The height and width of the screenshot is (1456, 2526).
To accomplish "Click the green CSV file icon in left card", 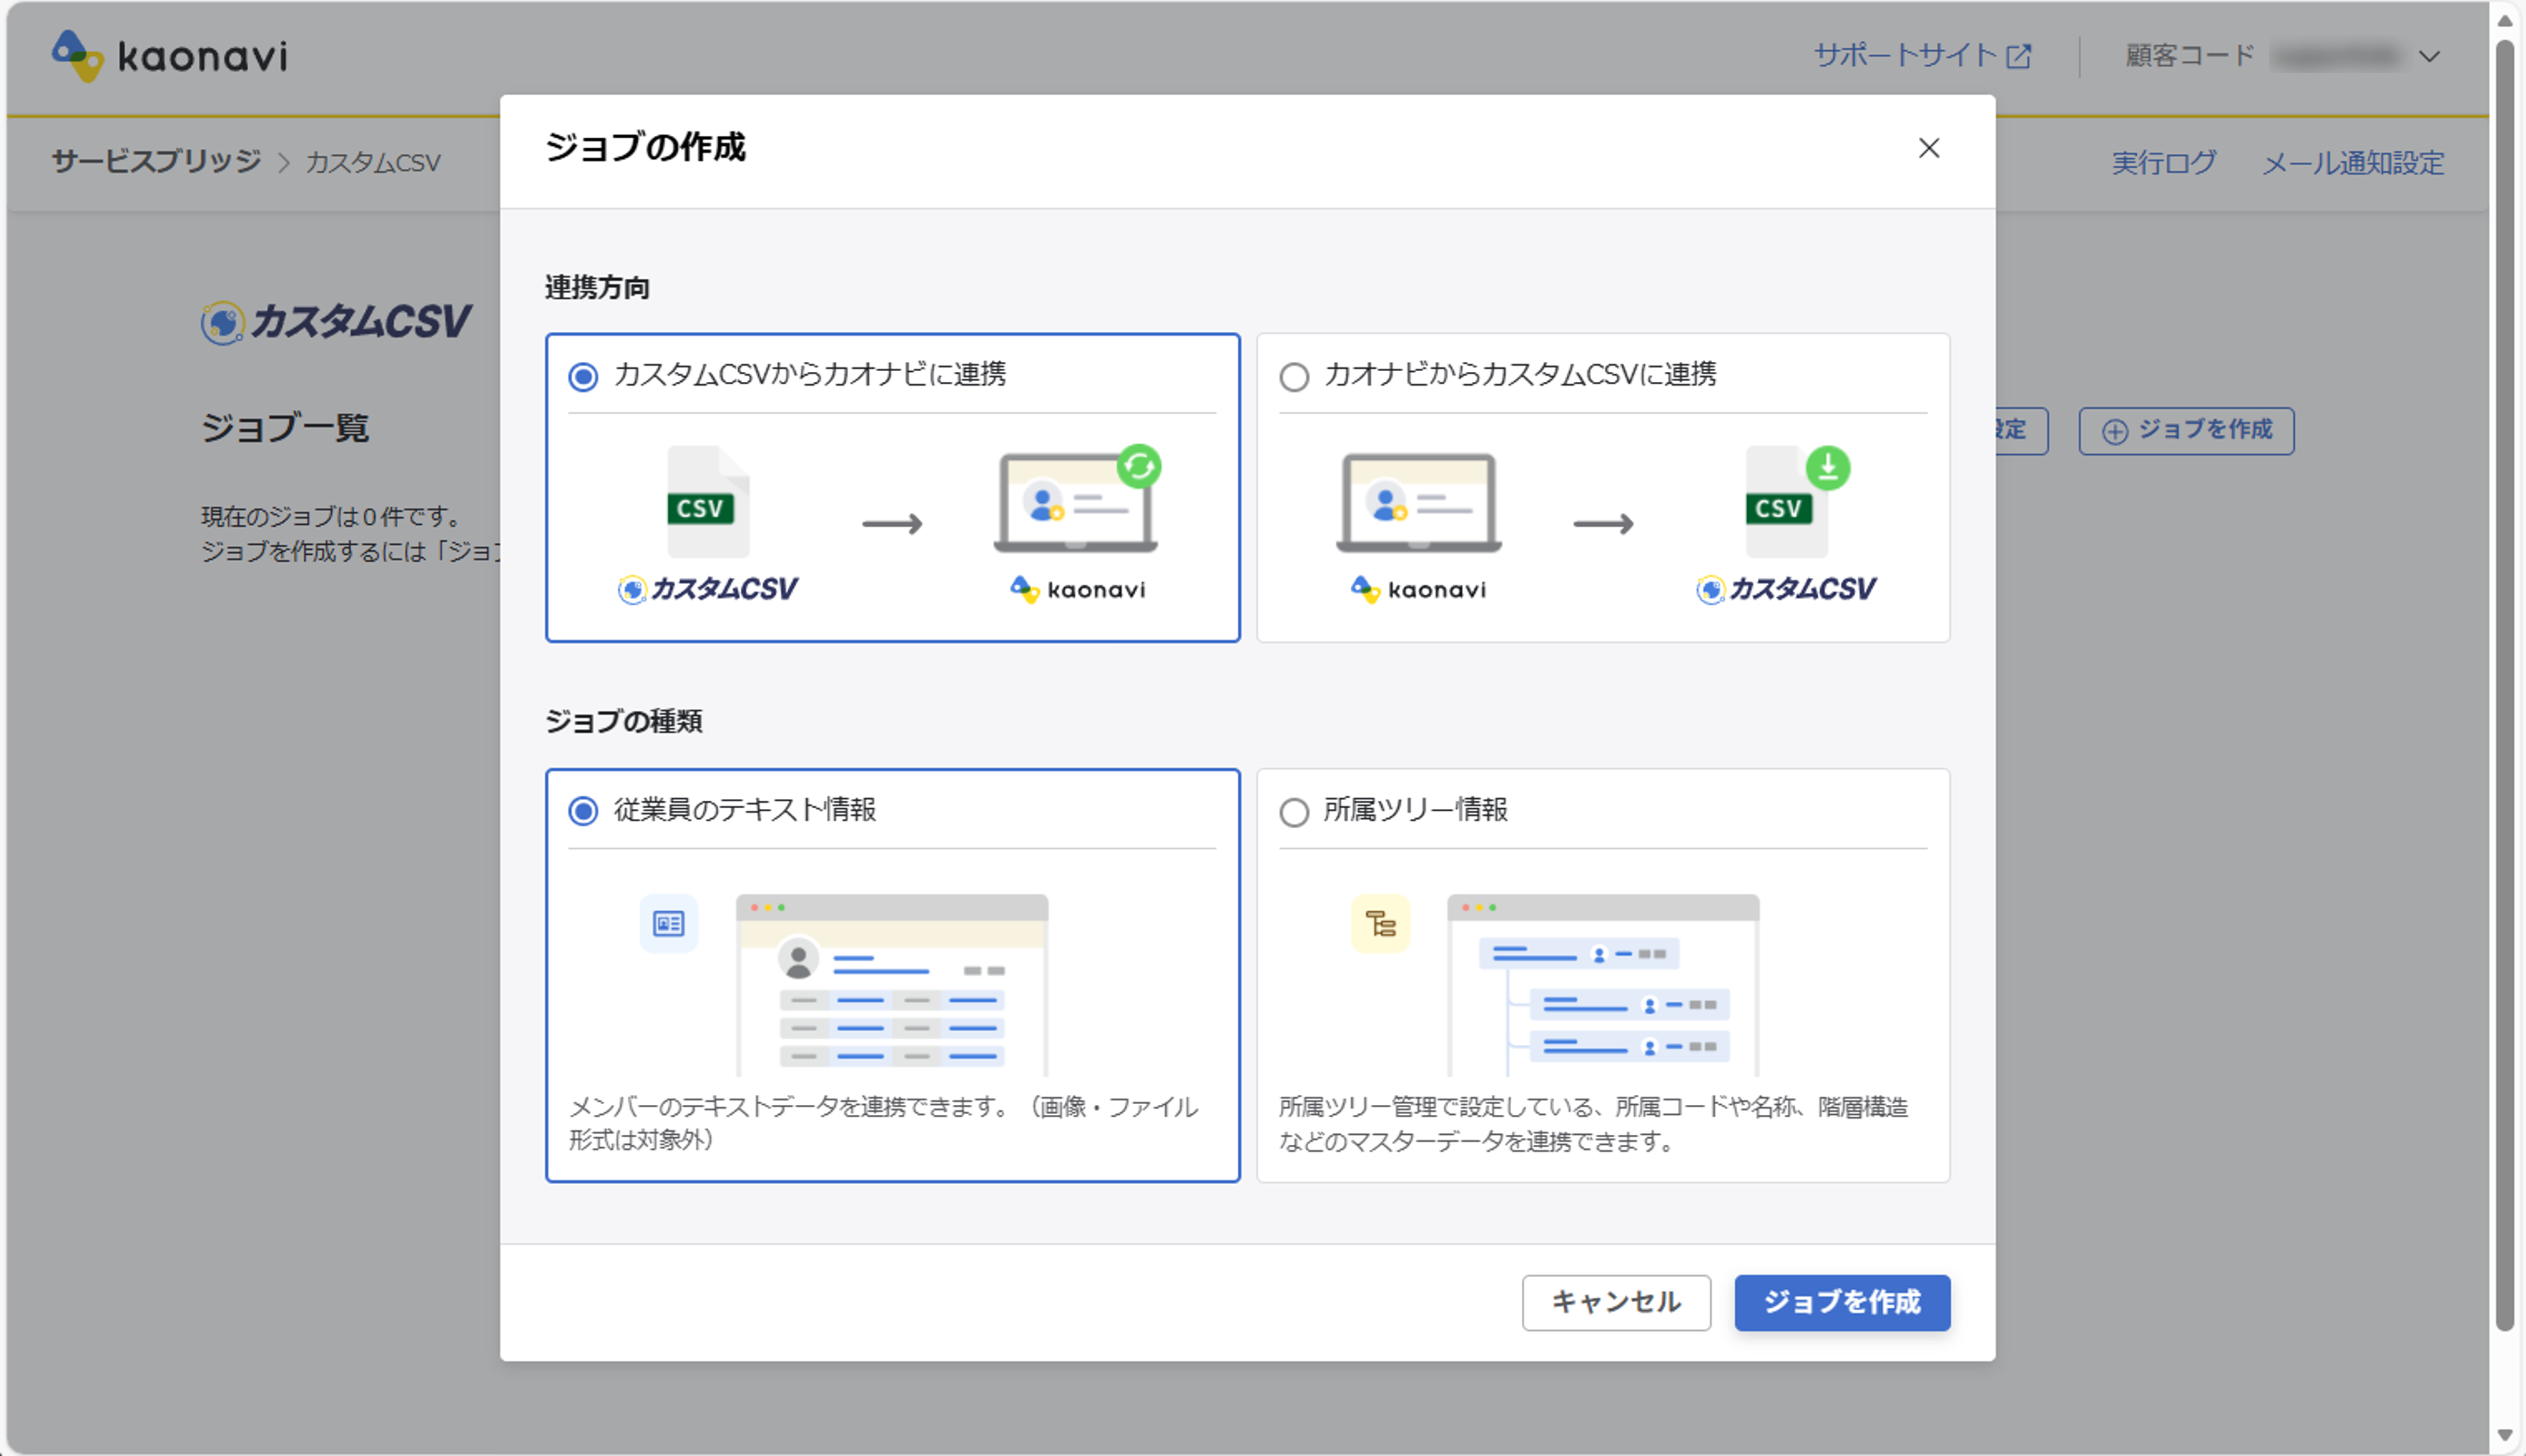I will tap(707, 503).
